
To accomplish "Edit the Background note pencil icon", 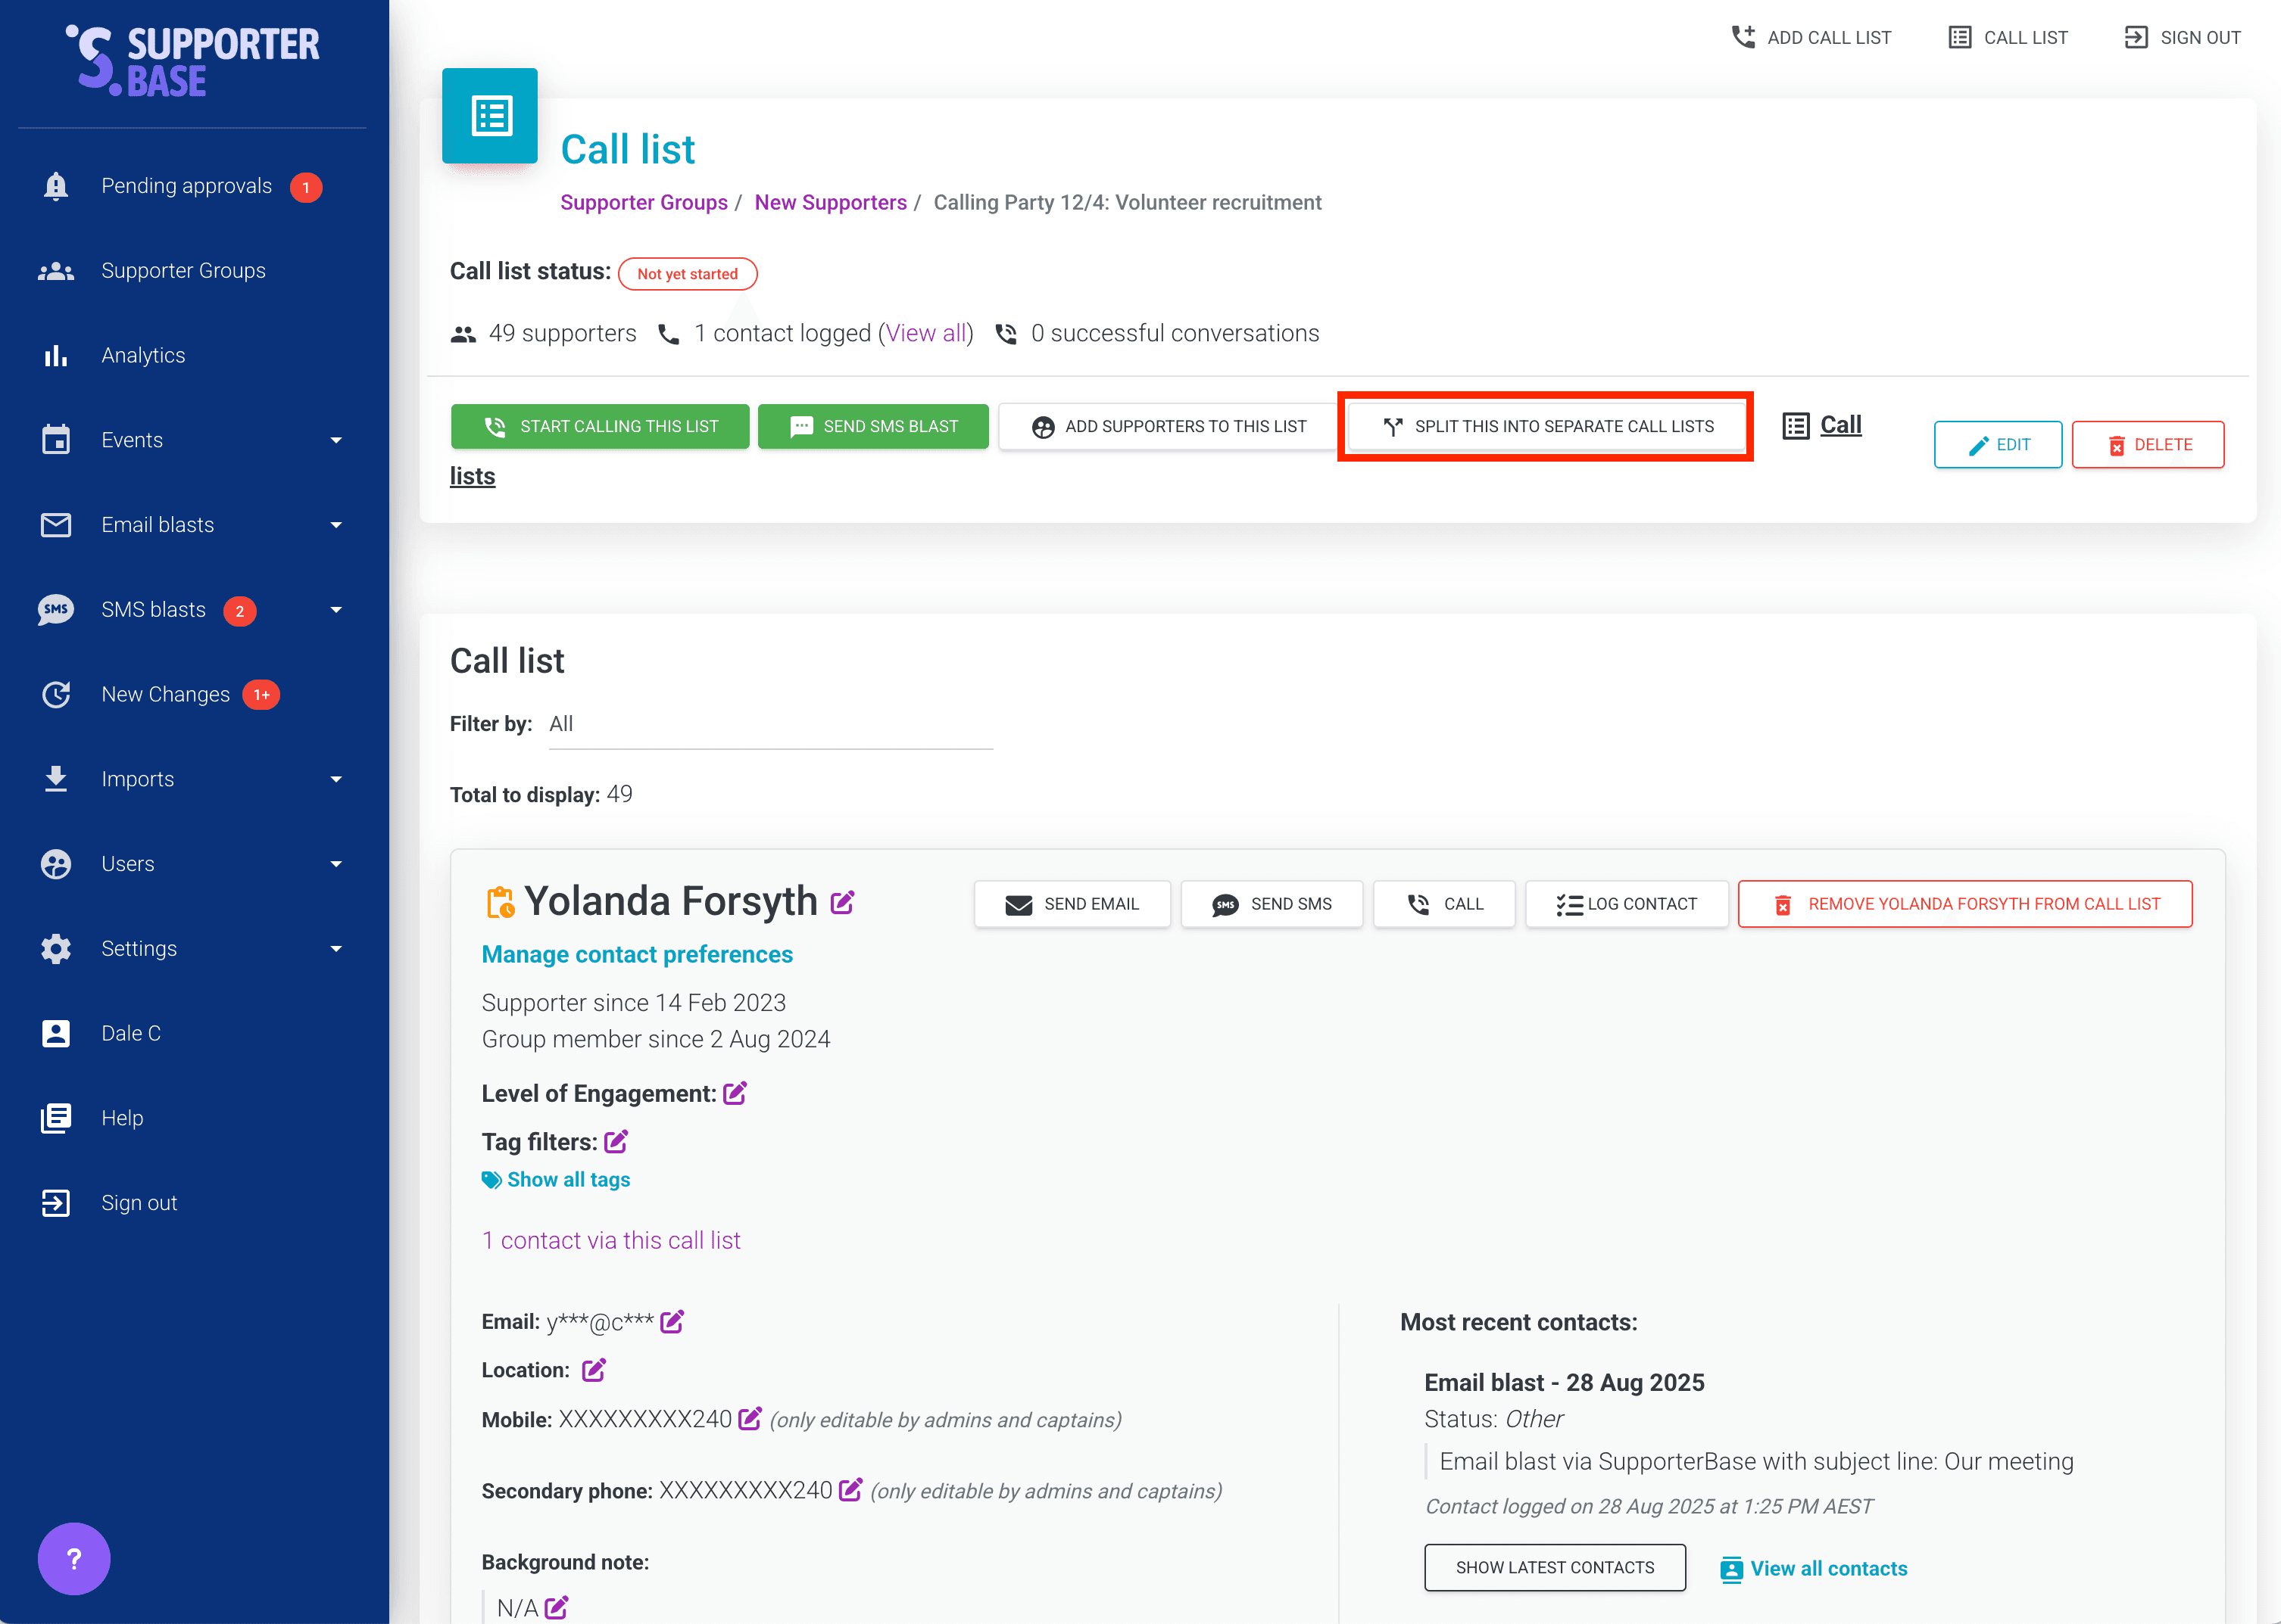I will click(557, 1607).
